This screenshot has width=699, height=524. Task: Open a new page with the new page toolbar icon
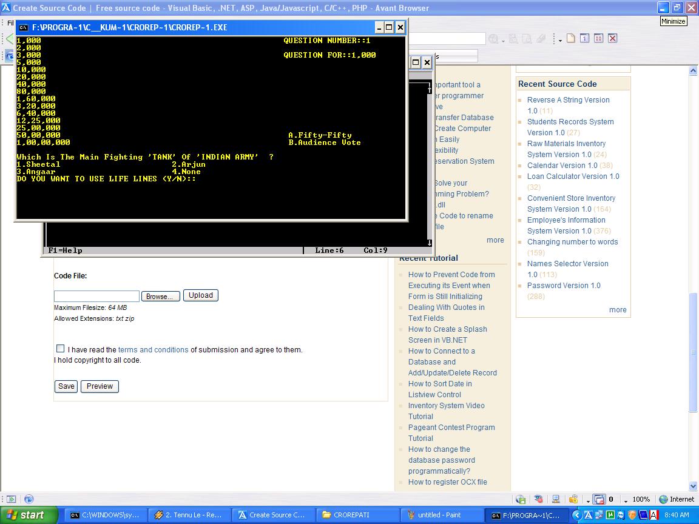pyautogui.click(x=571, y=38)
